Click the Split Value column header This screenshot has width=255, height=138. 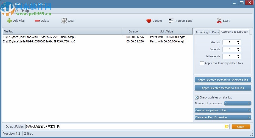tap(167, 31)
